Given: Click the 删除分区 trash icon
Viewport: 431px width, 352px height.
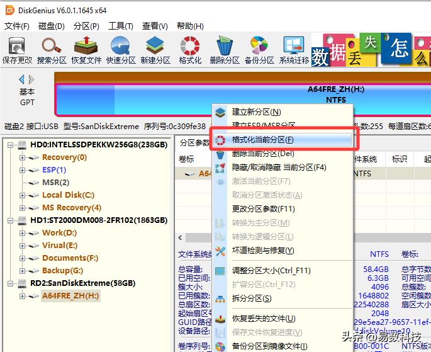Looking at the screenshot, I should point(225,50).
